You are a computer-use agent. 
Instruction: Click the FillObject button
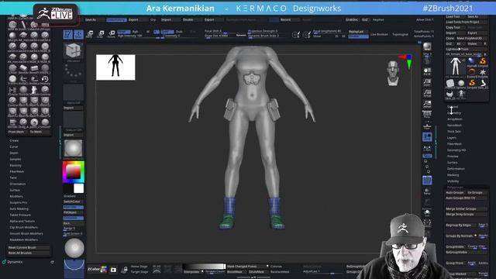74,212
